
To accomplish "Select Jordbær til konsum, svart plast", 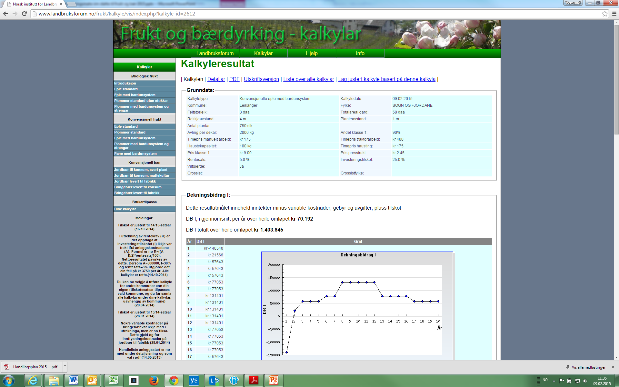I will pyautogui.click(x=145, y=170).
